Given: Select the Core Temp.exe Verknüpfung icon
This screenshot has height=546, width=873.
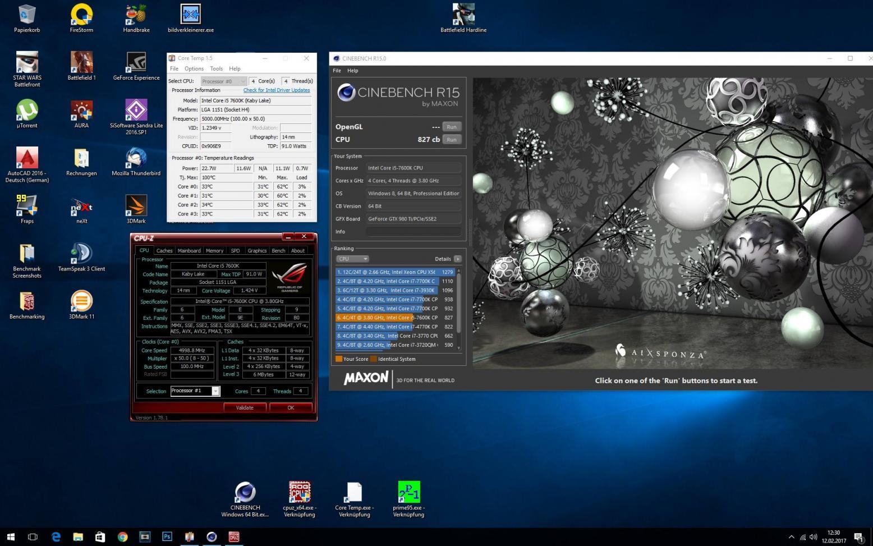Looking at the screenshot, I should tap(355, 499).
